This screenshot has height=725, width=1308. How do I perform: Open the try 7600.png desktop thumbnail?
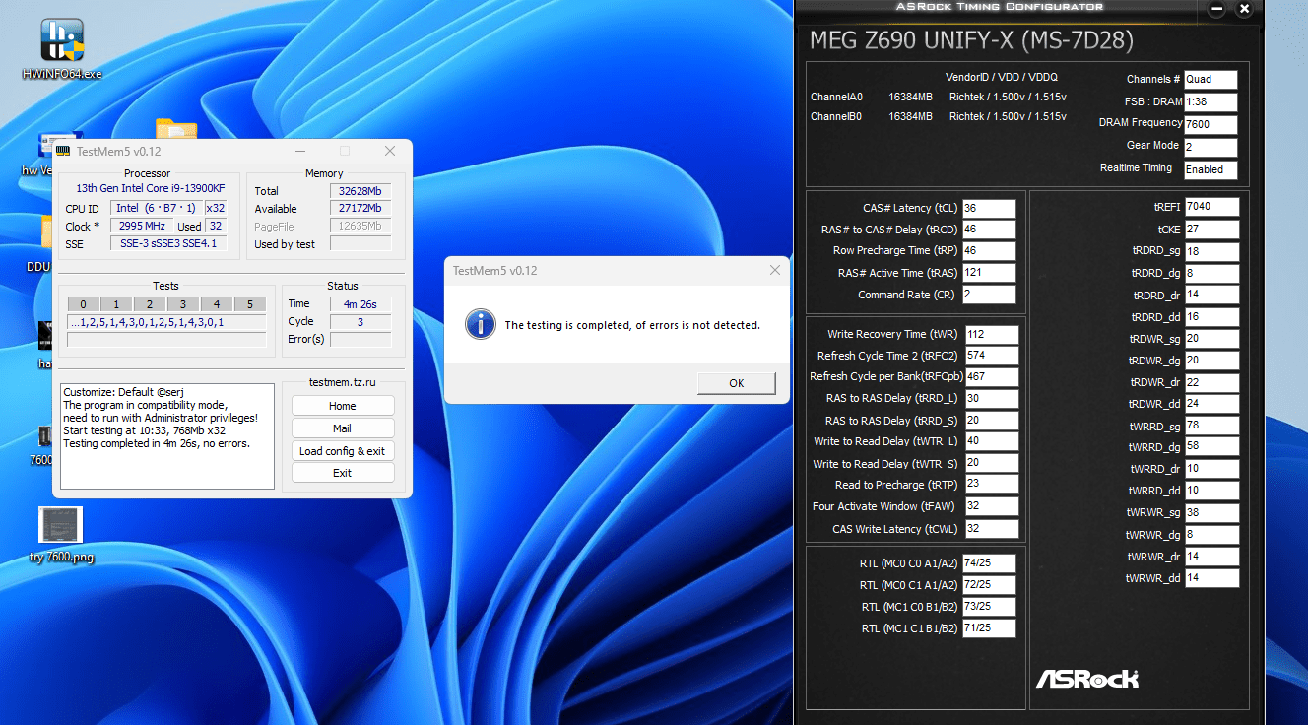point(61,534)
